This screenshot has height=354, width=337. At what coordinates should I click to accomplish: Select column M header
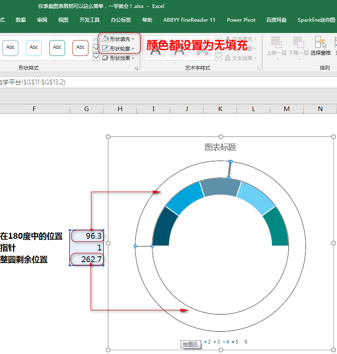click(x=287, y=109)
